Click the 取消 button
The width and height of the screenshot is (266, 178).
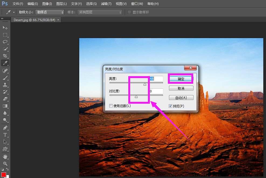point(181,88)
